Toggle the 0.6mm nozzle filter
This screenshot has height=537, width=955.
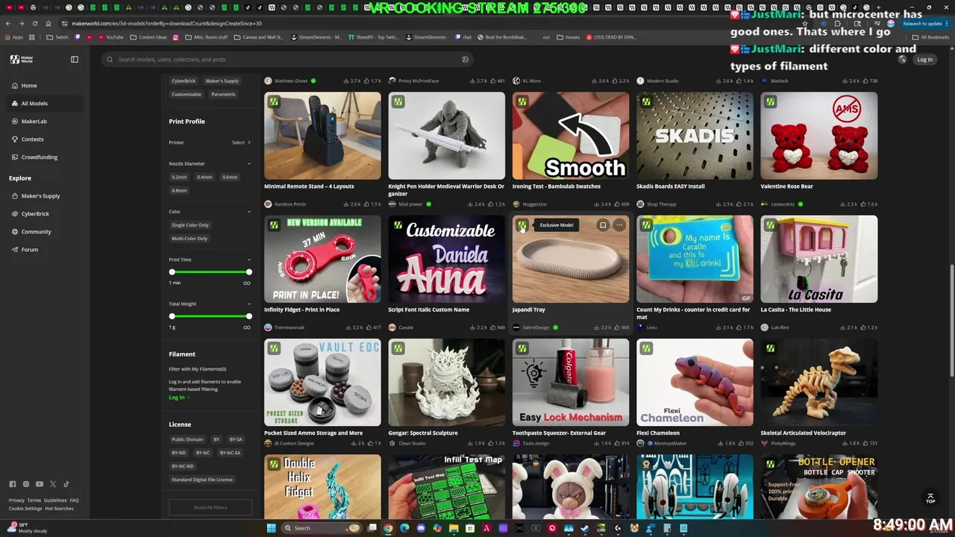pyautogui.click(x=230, y=177)
